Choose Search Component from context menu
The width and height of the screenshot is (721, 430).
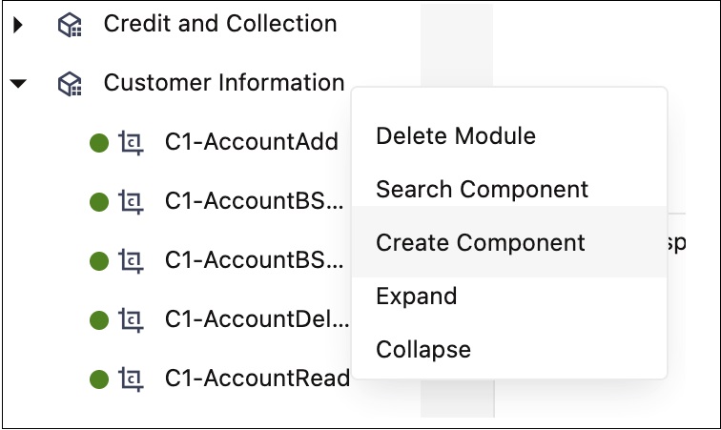pos(482,190)
